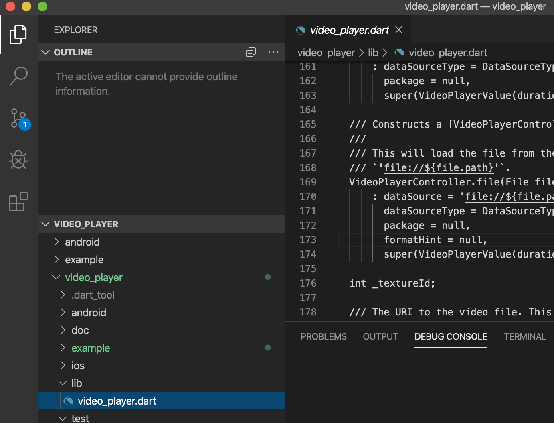Screen dimensions: 554x423
Task: Open Outline panel more actions menu
Action: [273, 52]
